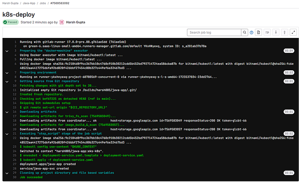299x193 pixels.
Task: Collapse the Executing step_script section
Action: click(x=7, y=134)
